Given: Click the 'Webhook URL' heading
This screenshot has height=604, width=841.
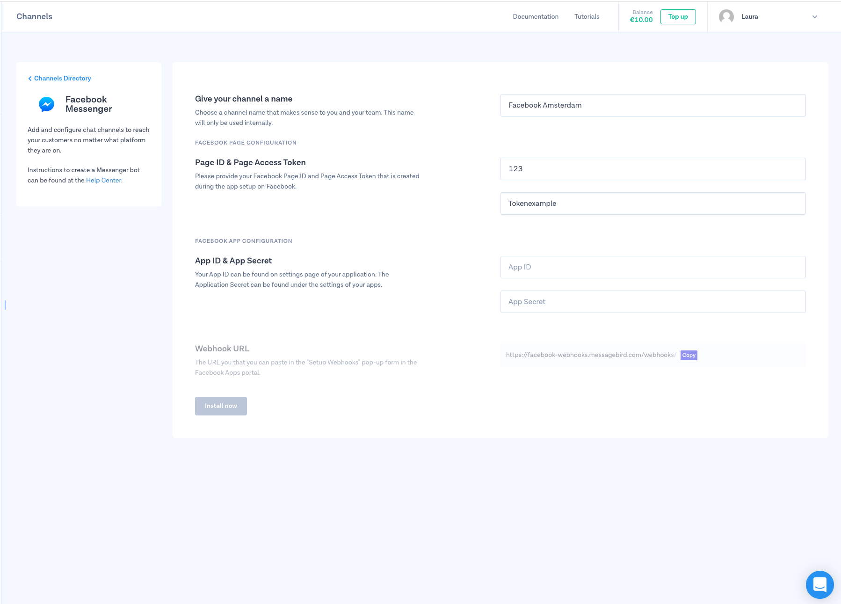Looking at the screenshot, I should [x=222, y=349].
